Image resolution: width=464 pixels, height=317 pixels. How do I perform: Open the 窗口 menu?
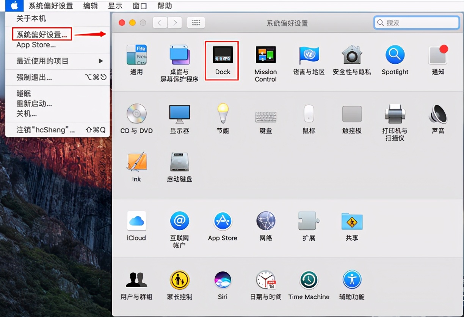click(139, 6)
